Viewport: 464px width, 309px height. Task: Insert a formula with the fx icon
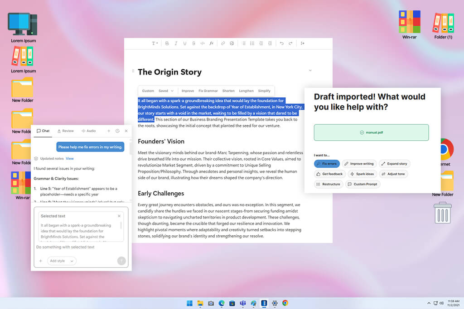pos(211,43)
